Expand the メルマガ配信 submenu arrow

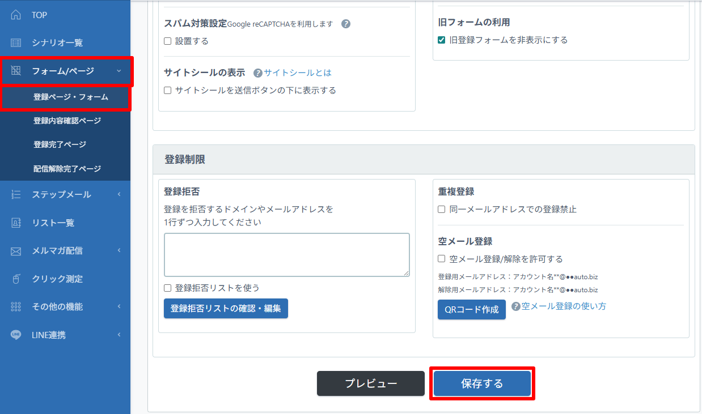point(119,251)
